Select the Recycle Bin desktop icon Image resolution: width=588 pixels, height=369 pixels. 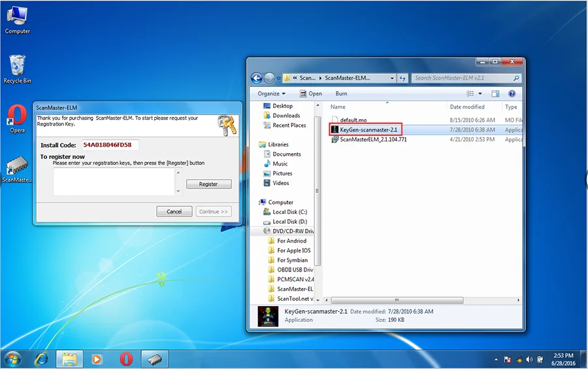[17, 69]
